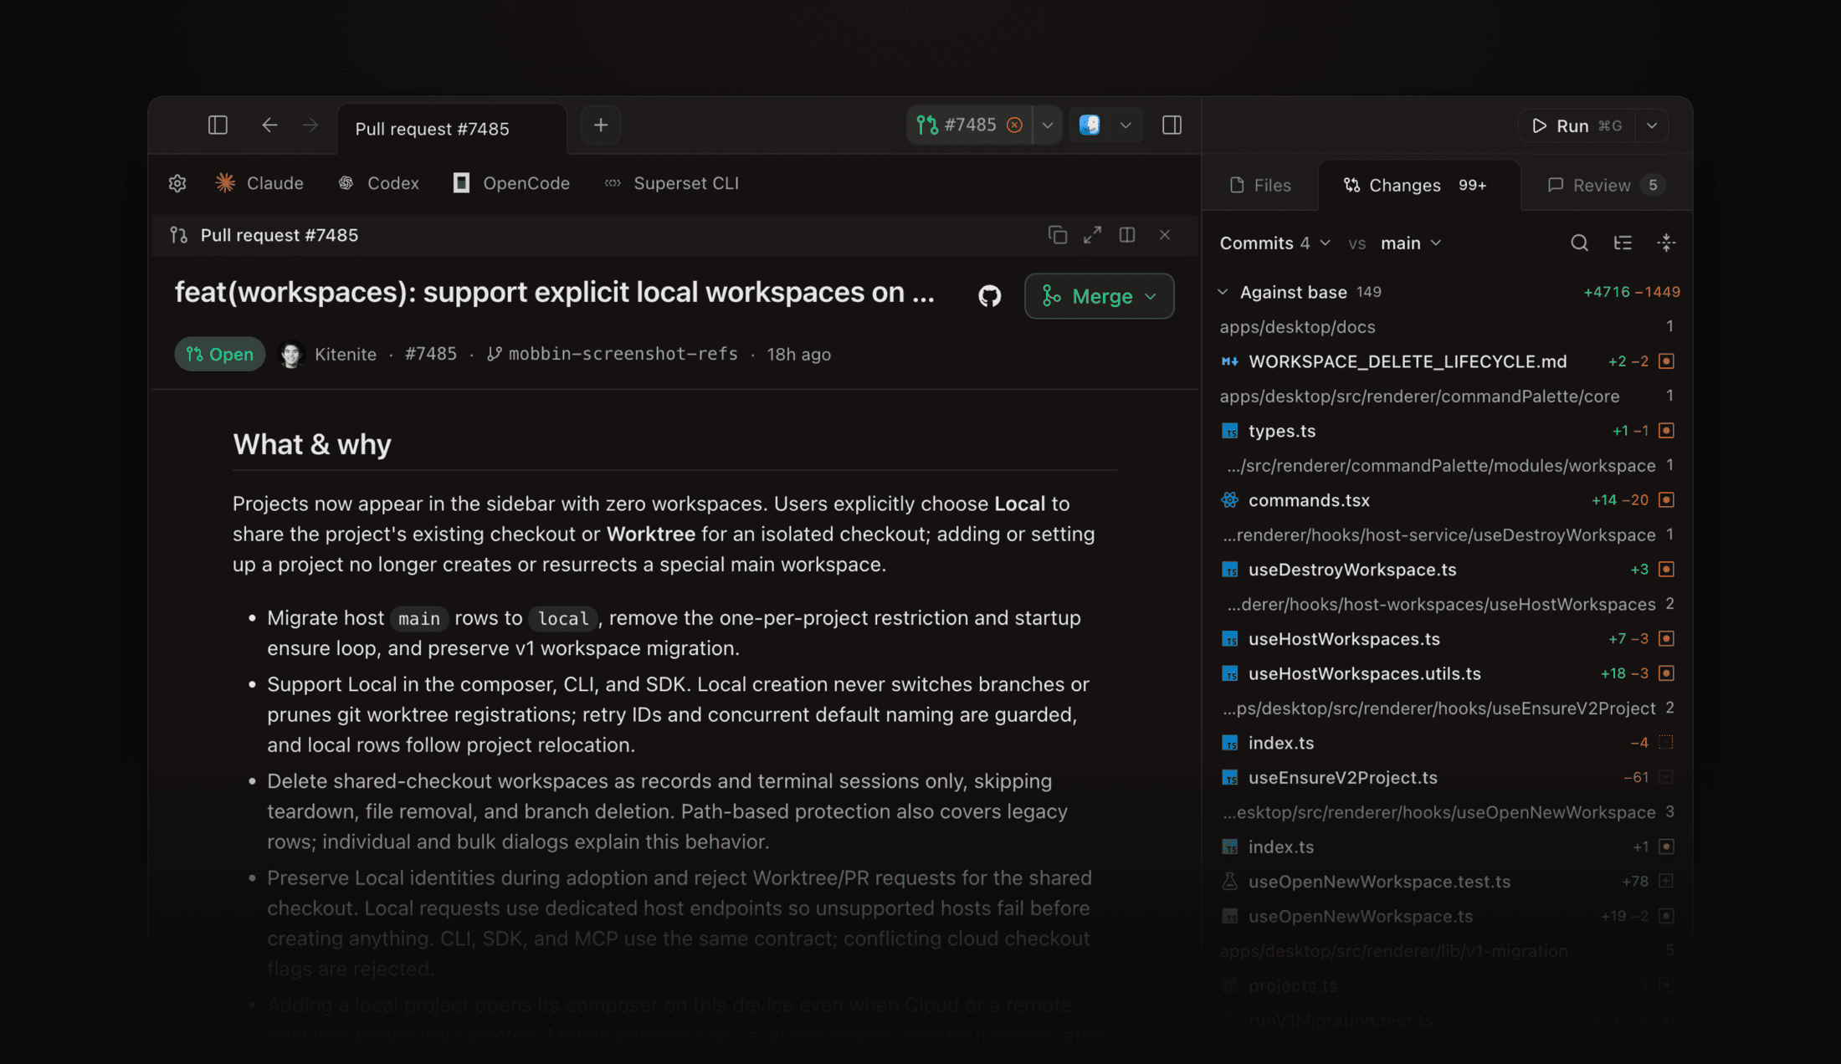Search changed files with magnifier icon
Image resolution: width=1841 pixels, height=1064 pixels.
1579,243
